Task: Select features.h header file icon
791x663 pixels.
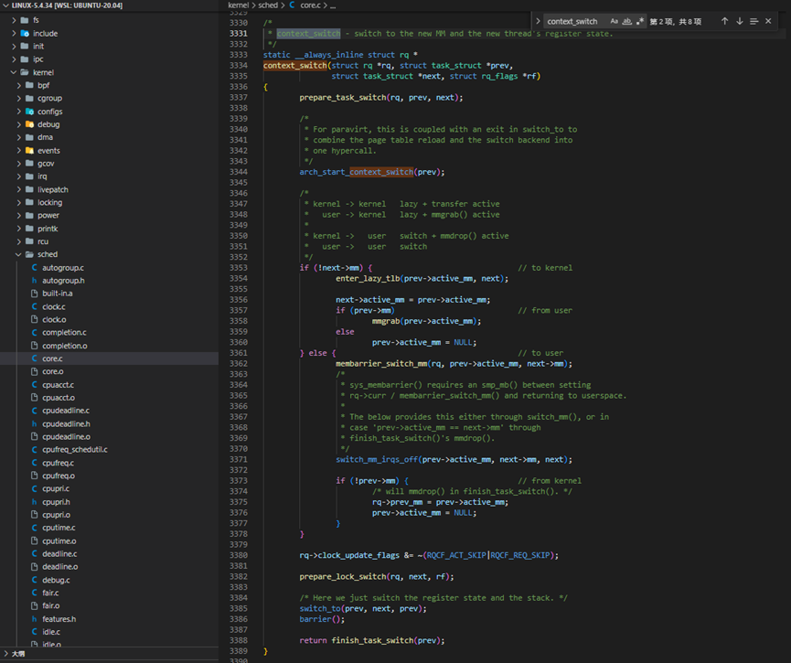Action: click(35, 619)
